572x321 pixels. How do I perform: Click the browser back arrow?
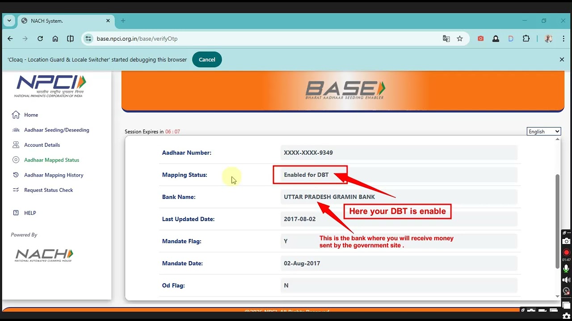(10, 39)
